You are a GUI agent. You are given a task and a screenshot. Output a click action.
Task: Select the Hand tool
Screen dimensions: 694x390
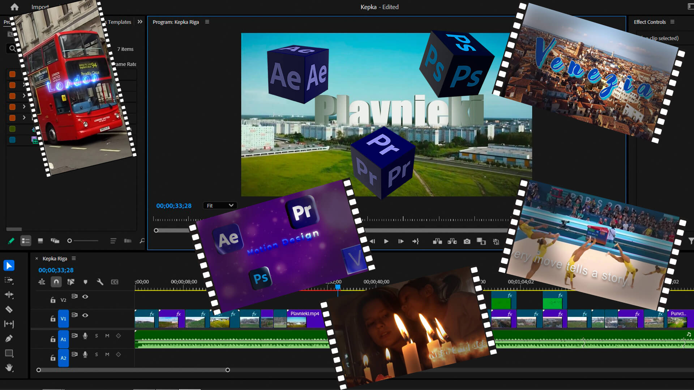[9, 368]
